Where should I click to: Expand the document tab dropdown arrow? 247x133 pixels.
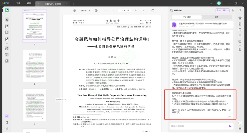(39, 4)
